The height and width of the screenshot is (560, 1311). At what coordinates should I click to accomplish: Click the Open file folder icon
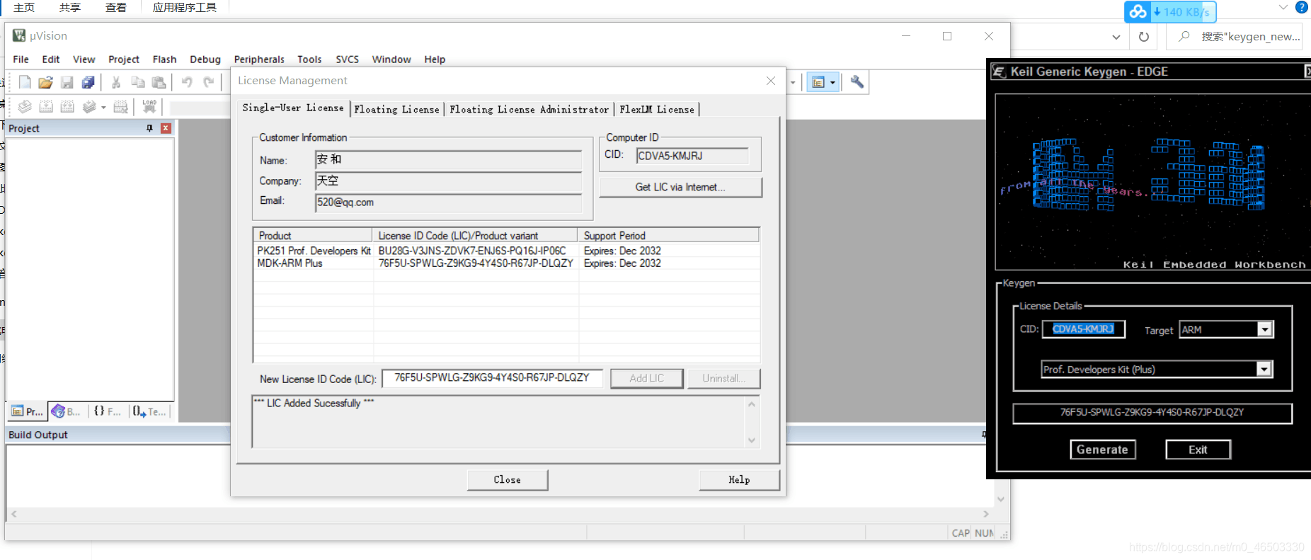(x=46, y=83)
